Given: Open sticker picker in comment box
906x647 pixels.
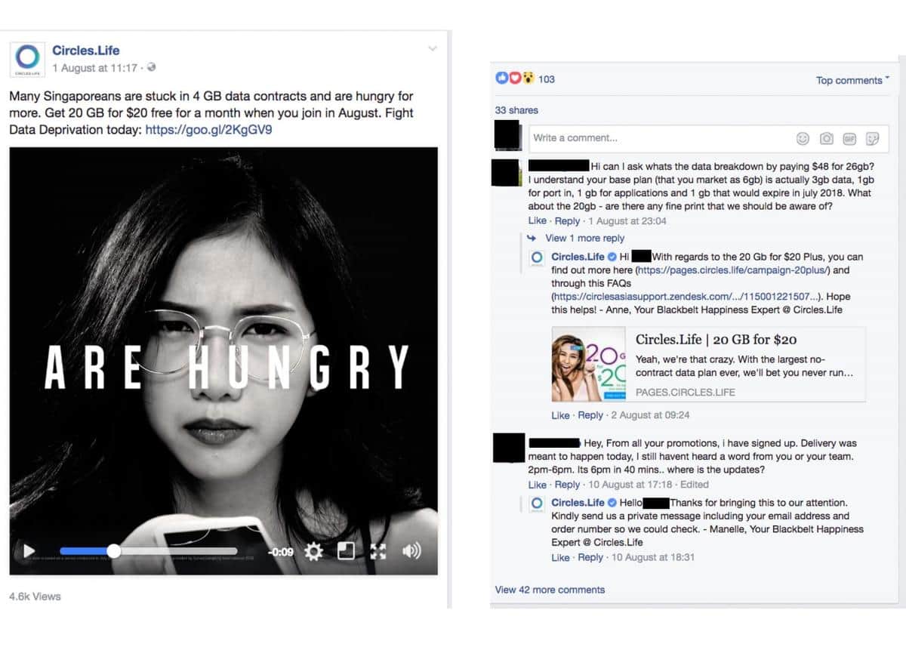Looking at the screenshot, I should point(872,138).
